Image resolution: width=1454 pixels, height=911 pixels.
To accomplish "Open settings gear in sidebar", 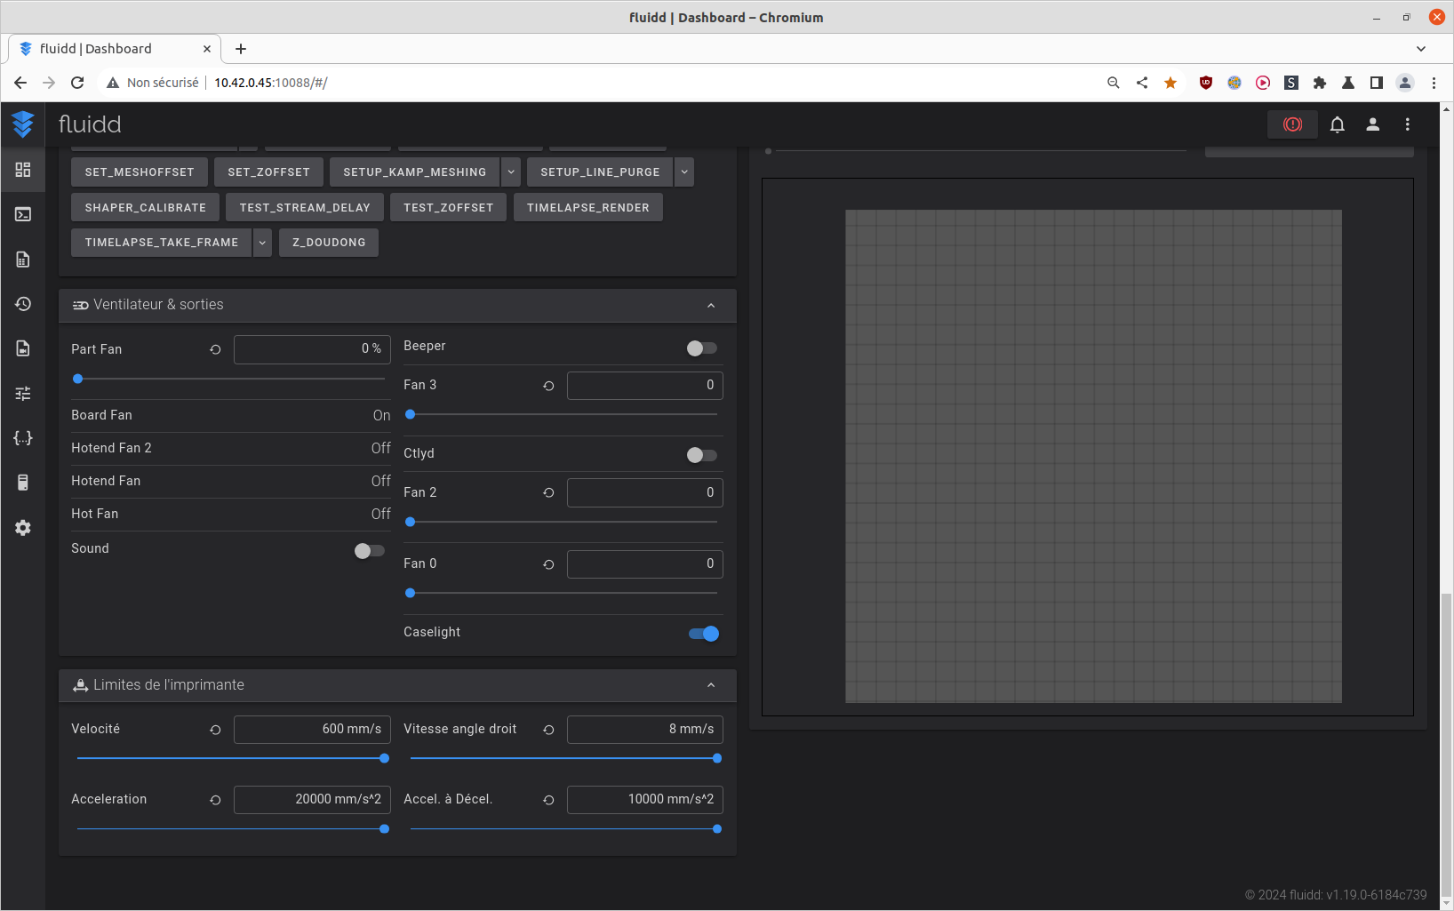I will pyautogui.click(x=23, y=528).
